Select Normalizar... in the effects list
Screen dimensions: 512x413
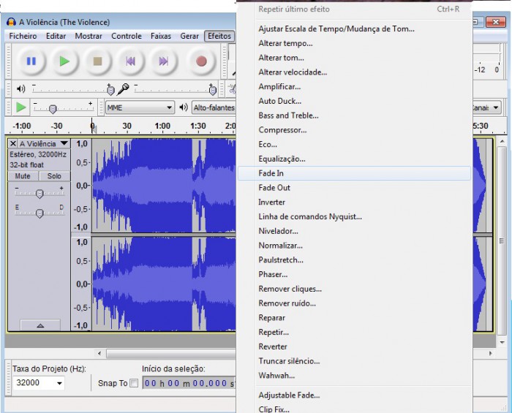coord(280,246)
